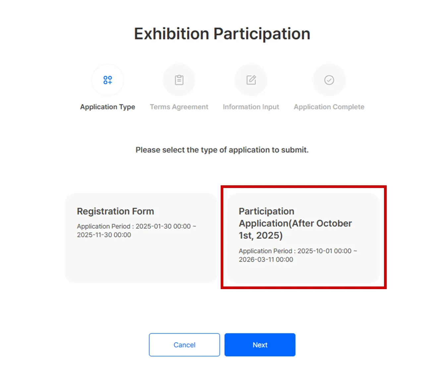Viewport: 444px width, 373px height.
Task: Click the 2025-11-30 00:00 end date text
Action: point(104,235)
